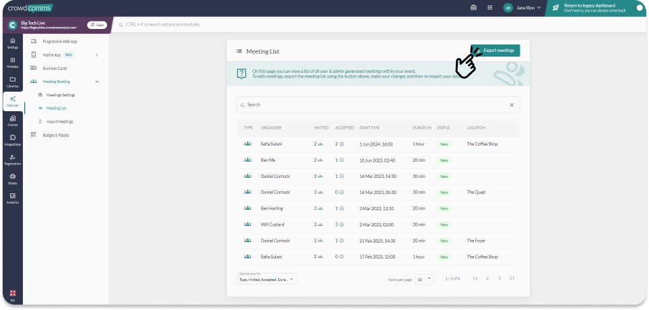
Task: Open the Optional columns dropdown
Action: point(267,278)
